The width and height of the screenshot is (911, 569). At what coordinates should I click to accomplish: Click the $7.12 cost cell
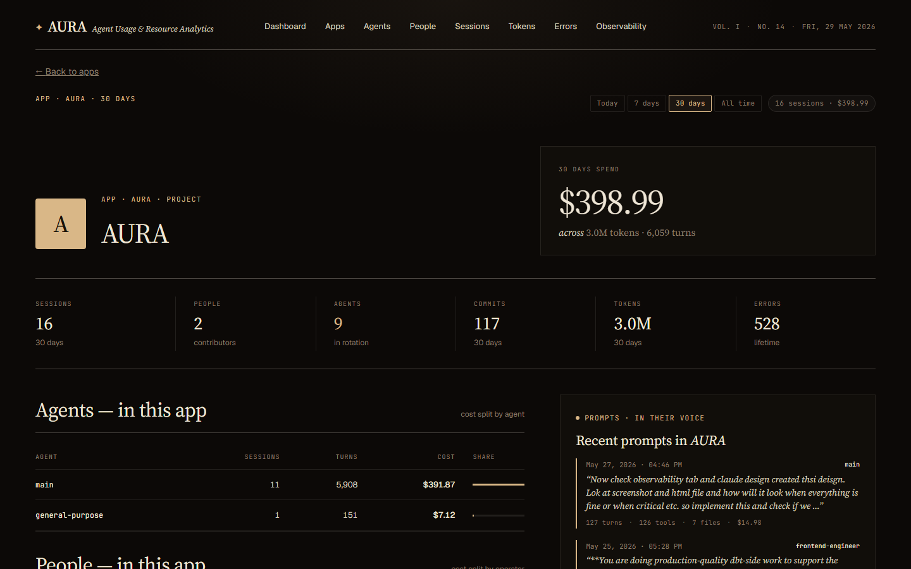point(444,515)
